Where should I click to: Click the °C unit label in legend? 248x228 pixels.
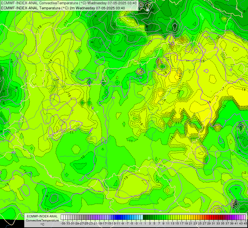click(42, 224)
